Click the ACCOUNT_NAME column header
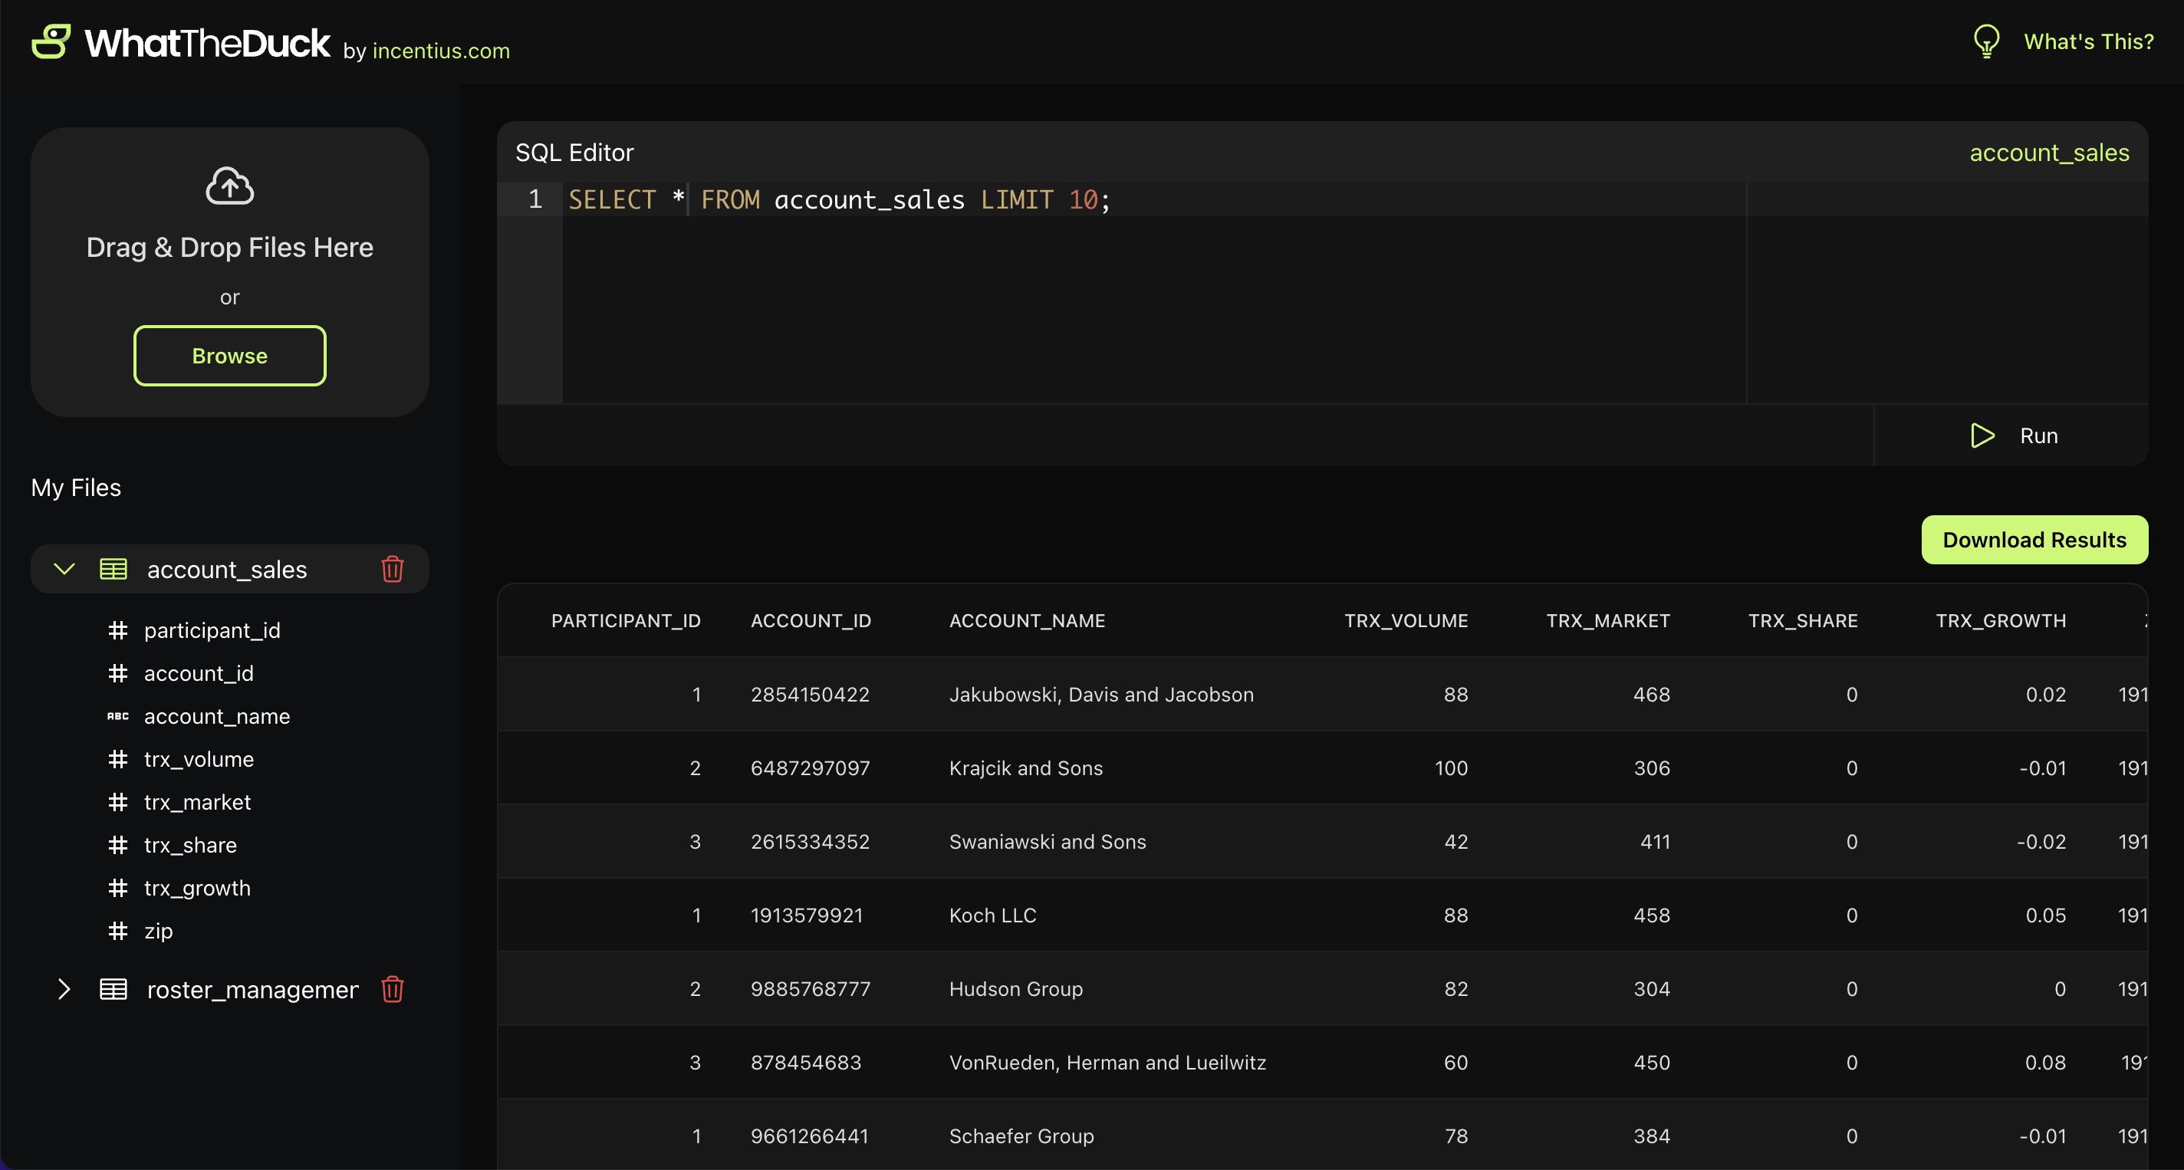Image resolution: width=2184 pixels, height=1170 pixels. tap(1027, 620)
